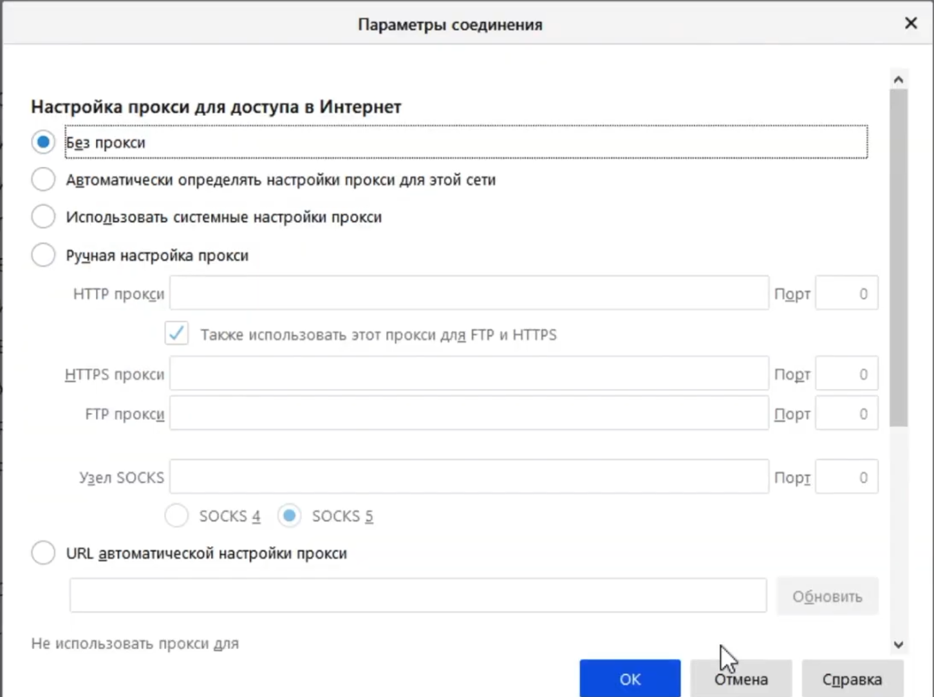Click the Обновить button

[828, 596]
